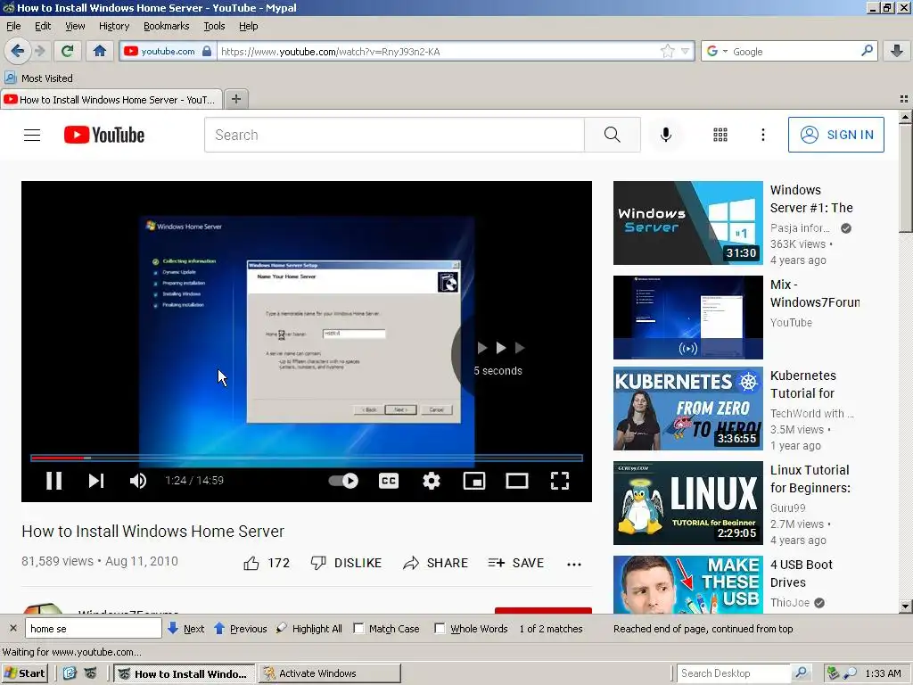Enter full screen with the player icon
The image size is (913, 685).
(560, 481)
